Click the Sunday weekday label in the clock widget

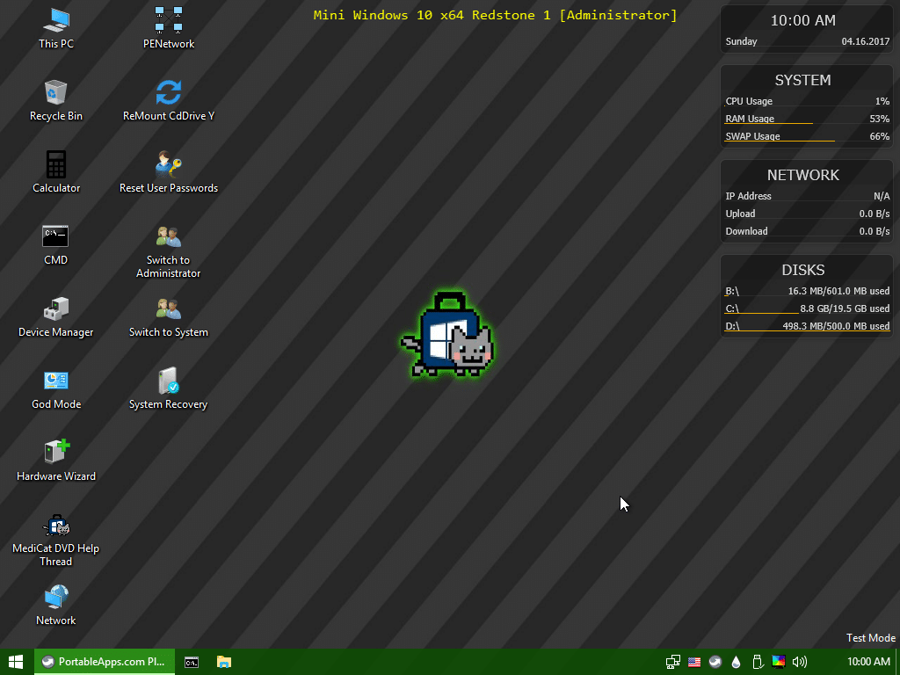741,41
